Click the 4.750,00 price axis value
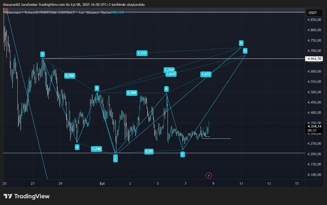 (x=315, y=40)
